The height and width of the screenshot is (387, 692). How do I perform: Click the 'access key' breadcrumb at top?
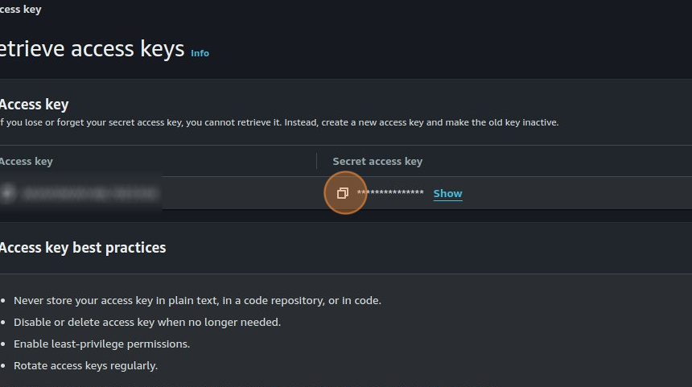(x=20, y=10)
